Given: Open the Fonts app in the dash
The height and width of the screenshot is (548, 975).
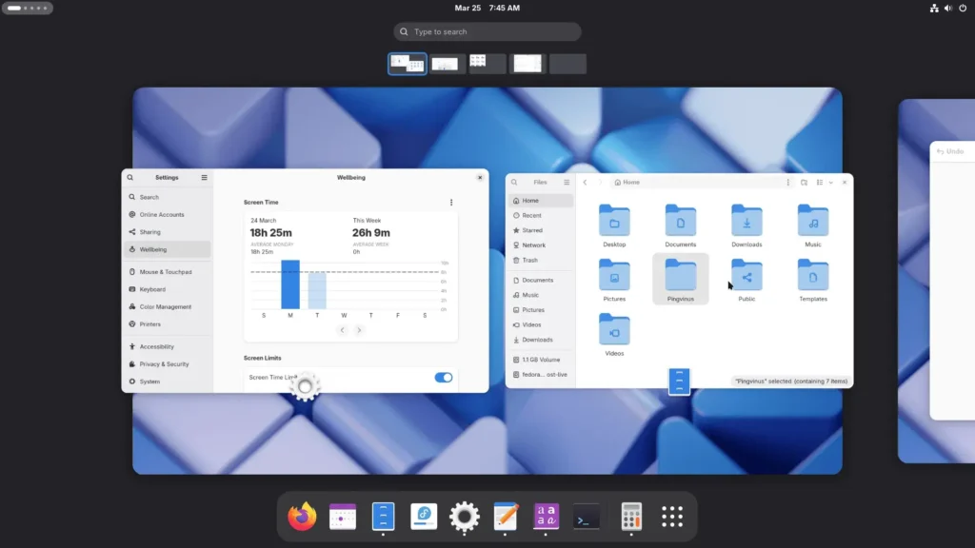Looking at the screenshot, I should [x=547, y=517].
